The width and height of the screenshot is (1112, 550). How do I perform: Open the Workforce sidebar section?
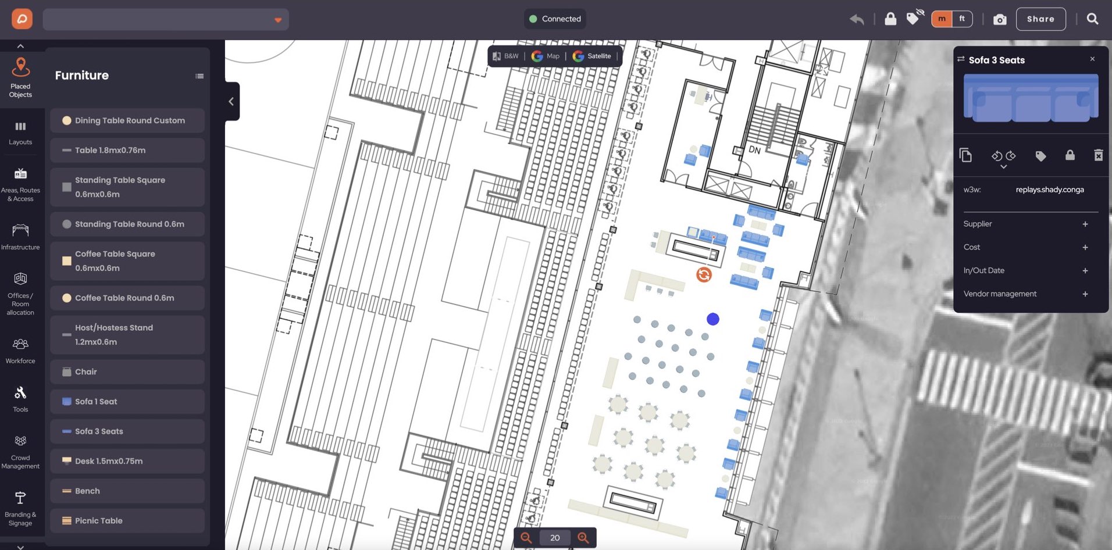pos(20,351)
